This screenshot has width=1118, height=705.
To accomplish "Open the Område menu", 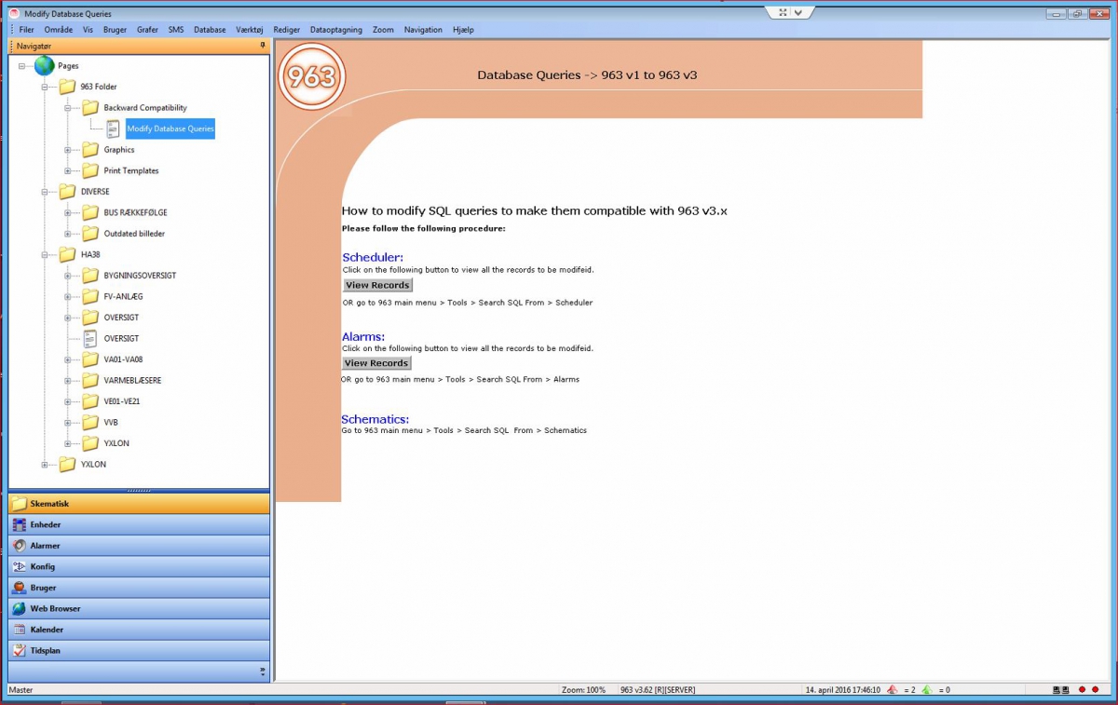I will tap(59, 30).
